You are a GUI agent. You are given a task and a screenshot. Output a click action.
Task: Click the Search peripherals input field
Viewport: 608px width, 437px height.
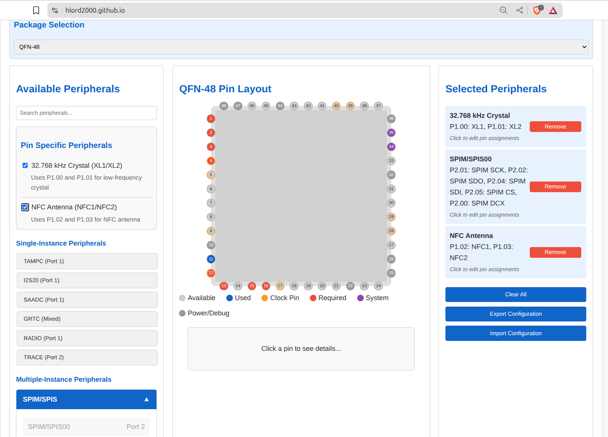pos(86,113)
